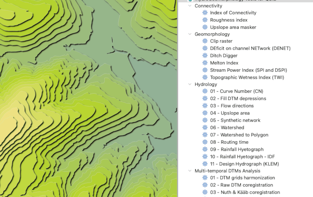Click the gear icon beside Roughness index
The width and height of the screenshot is (313, 197).
pos(205,20)
